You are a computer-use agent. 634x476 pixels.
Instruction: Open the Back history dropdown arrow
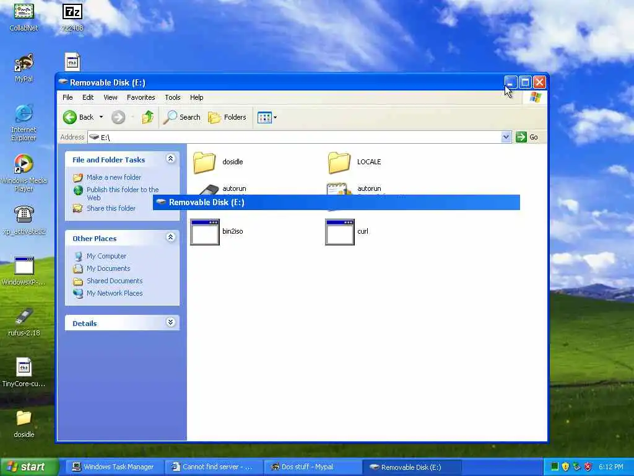click(x=101, y=117)
